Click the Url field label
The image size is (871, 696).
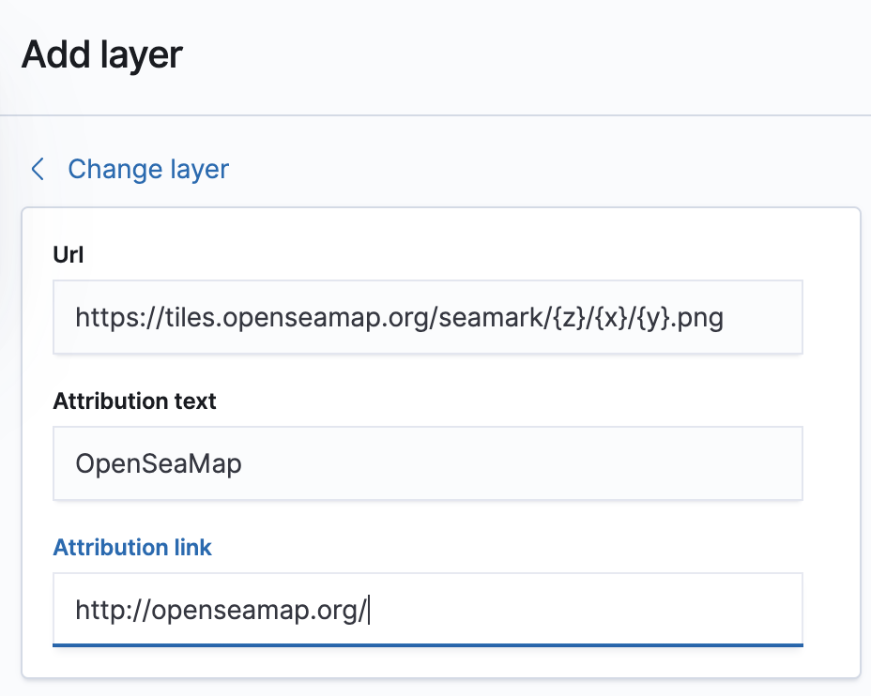(69, 254)
